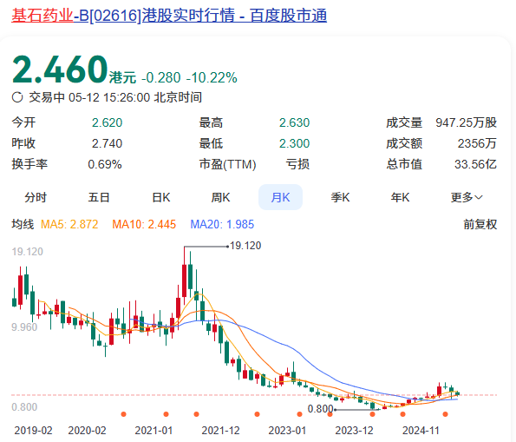Click the MA10: 2.445 indicator label
The height and width of the screenshot is (442, 516).
coord(144,224)
